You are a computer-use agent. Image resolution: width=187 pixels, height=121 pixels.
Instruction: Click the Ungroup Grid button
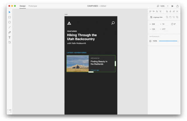click(156, 17)
